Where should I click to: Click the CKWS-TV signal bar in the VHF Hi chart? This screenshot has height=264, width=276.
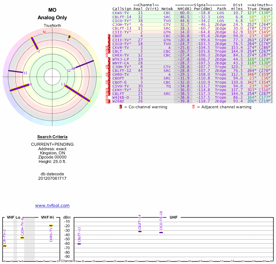(51, 226)
